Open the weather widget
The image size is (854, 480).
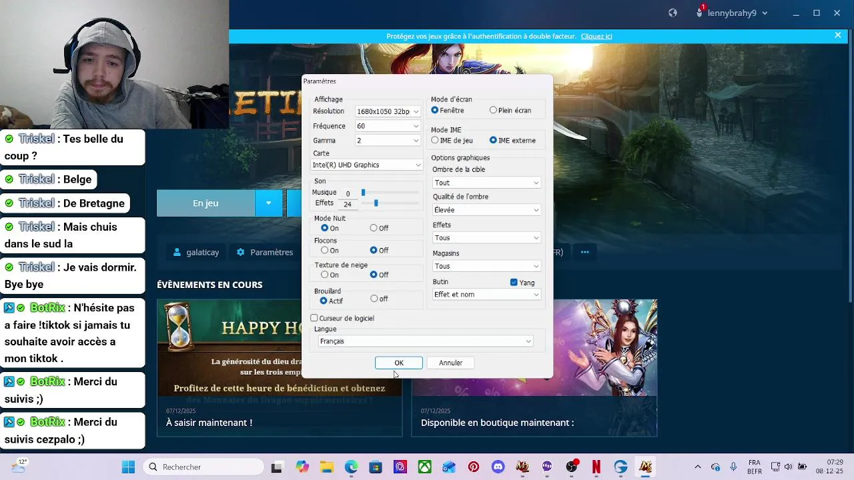[19, 466]
